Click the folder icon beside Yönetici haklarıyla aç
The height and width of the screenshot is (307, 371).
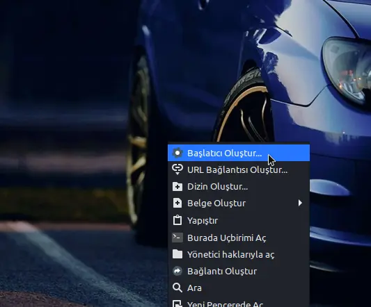177,254
